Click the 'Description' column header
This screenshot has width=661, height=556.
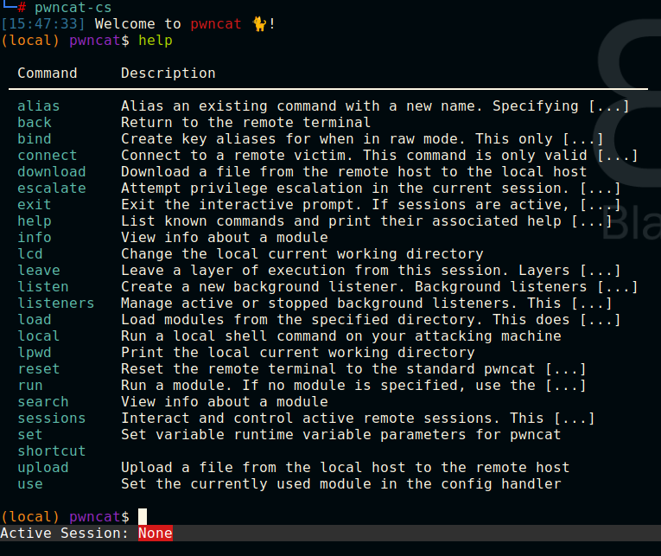[168, 73]
